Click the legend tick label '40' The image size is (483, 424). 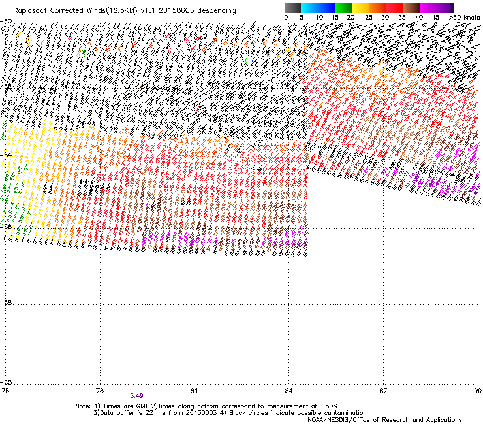pyautogui.click(x=419, y=18)
